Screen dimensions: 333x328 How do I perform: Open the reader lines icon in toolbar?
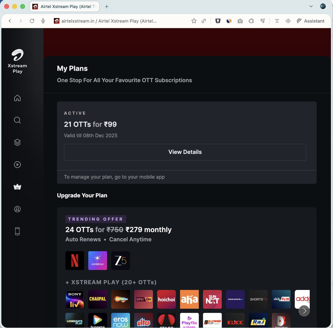[277, 21]
